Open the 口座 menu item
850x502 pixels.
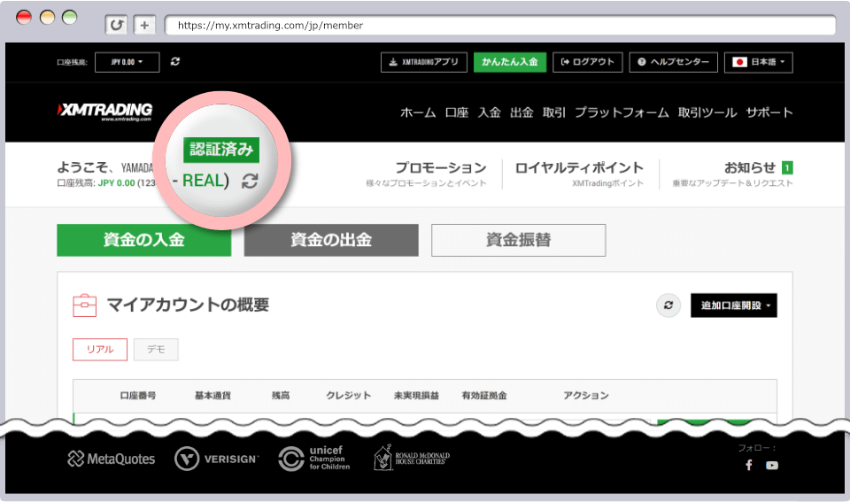click(x=457, y=112)
